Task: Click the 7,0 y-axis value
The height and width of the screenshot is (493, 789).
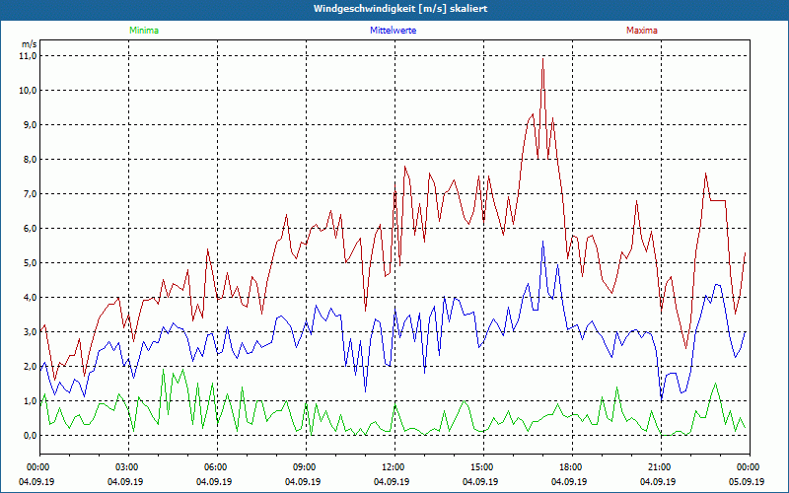Action: 31,193
